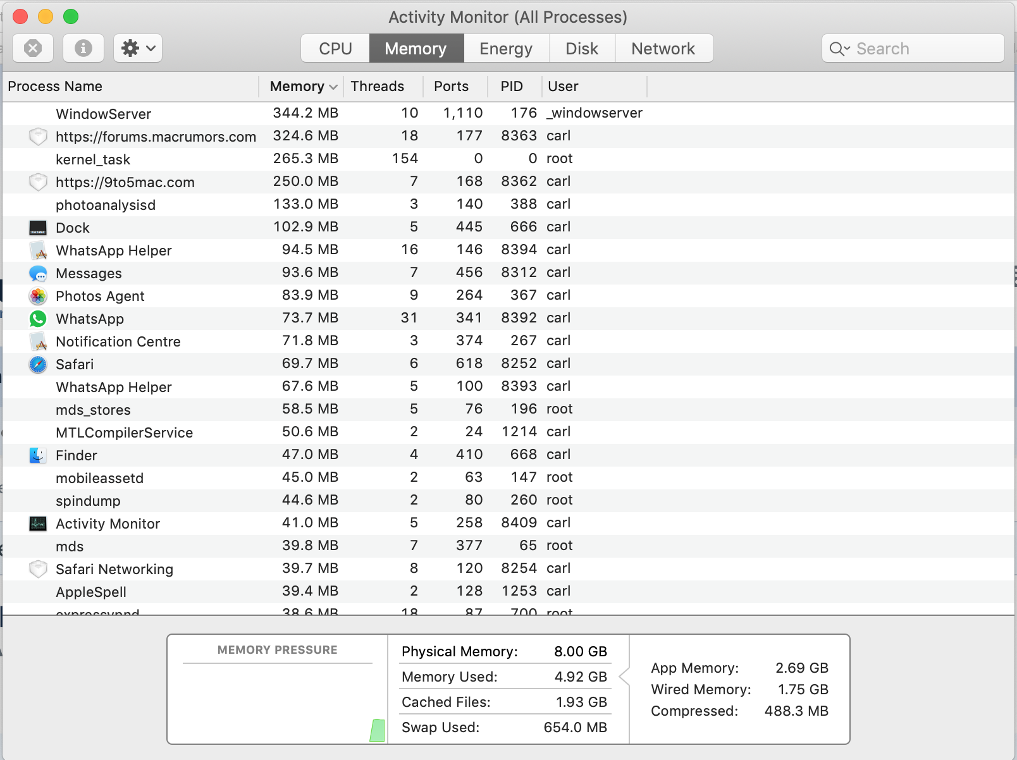Select the Activity Monitor process icon
The image size is (1017, 760).
[x=38, y=524]
